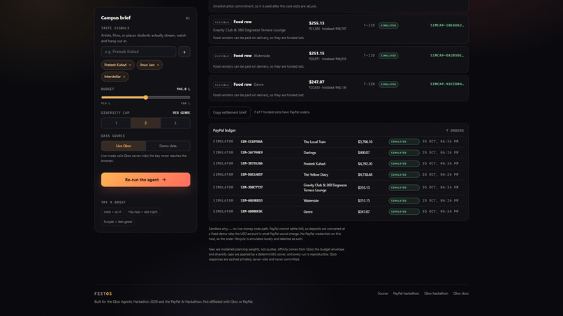Click the plus icon to add taste signal
Image resolution: width=563 pixels, height=316 pixels.
point(184,52)
